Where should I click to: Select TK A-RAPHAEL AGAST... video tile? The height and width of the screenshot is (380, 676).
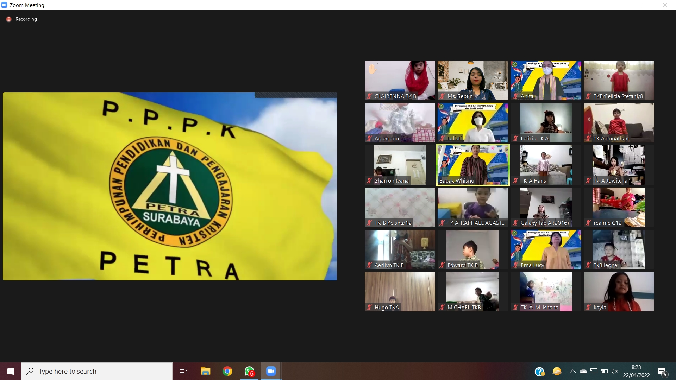pyautogui.click(x=473, y=207)
